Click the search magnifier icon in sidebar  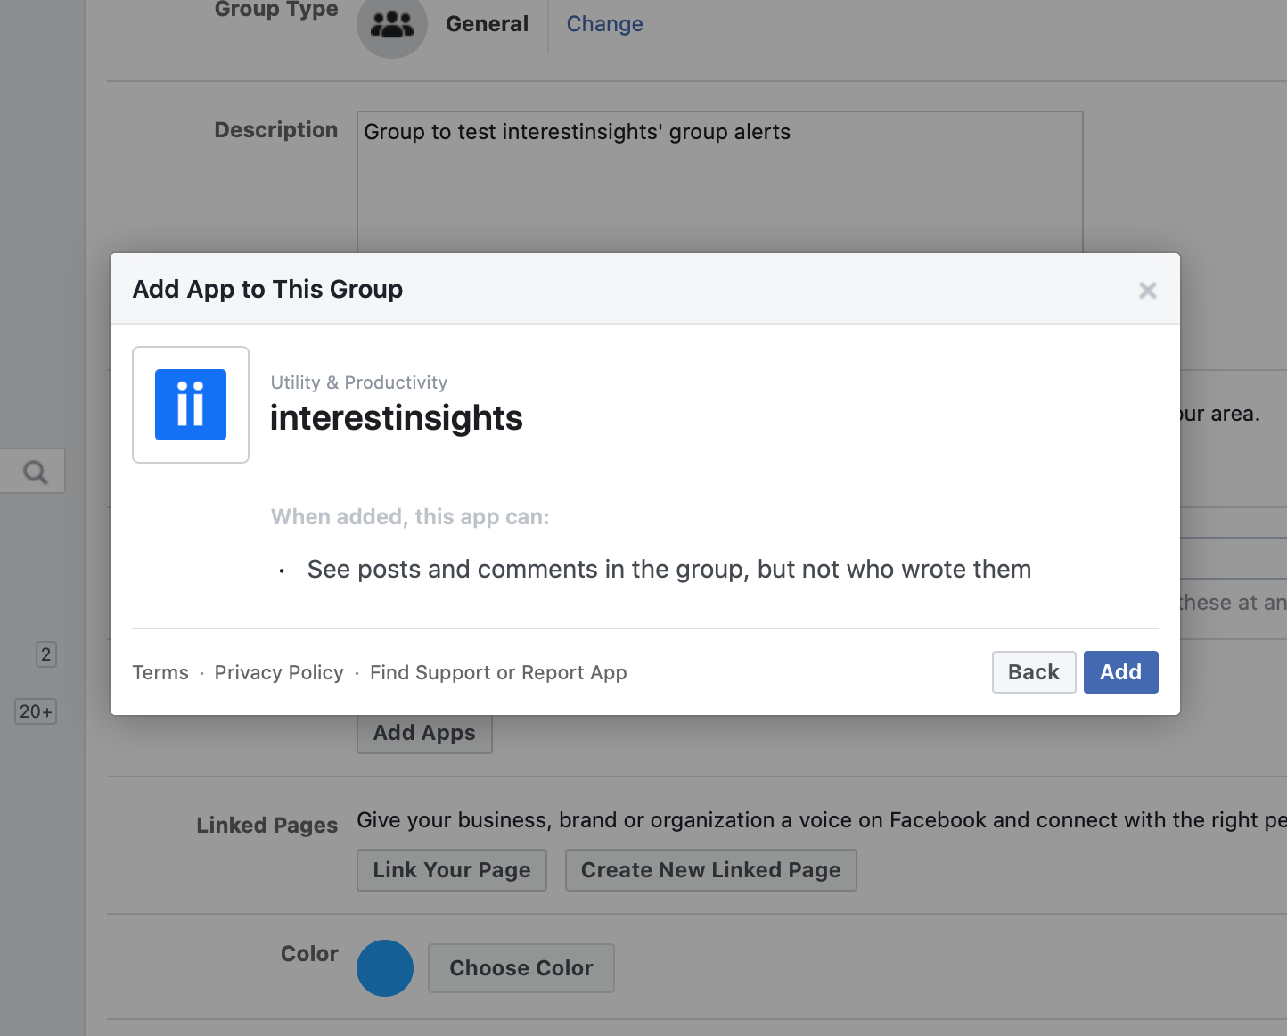tap(35, 472)
